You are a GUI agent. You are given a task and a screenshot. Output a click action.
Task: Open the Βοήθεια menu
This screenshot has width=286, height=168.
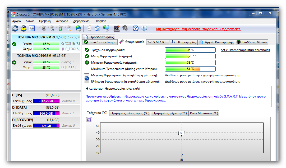coord(101,21)
